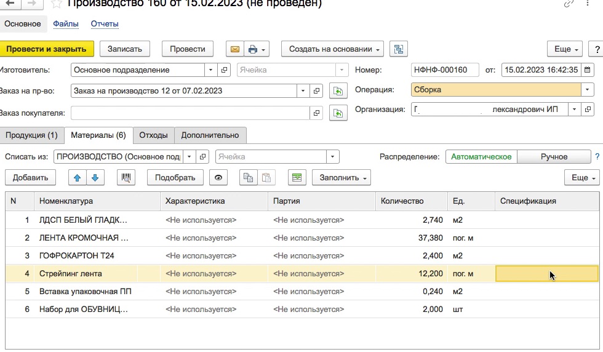Open the top Еще menu
The height and width of the screenshot is (352, 603).
565,49
